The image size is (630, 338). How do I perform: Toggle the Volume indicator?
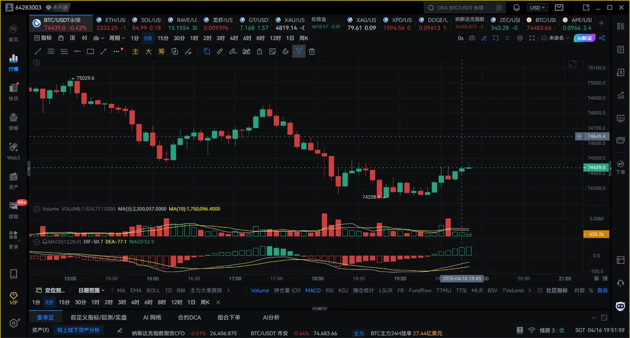click(260, 290)
